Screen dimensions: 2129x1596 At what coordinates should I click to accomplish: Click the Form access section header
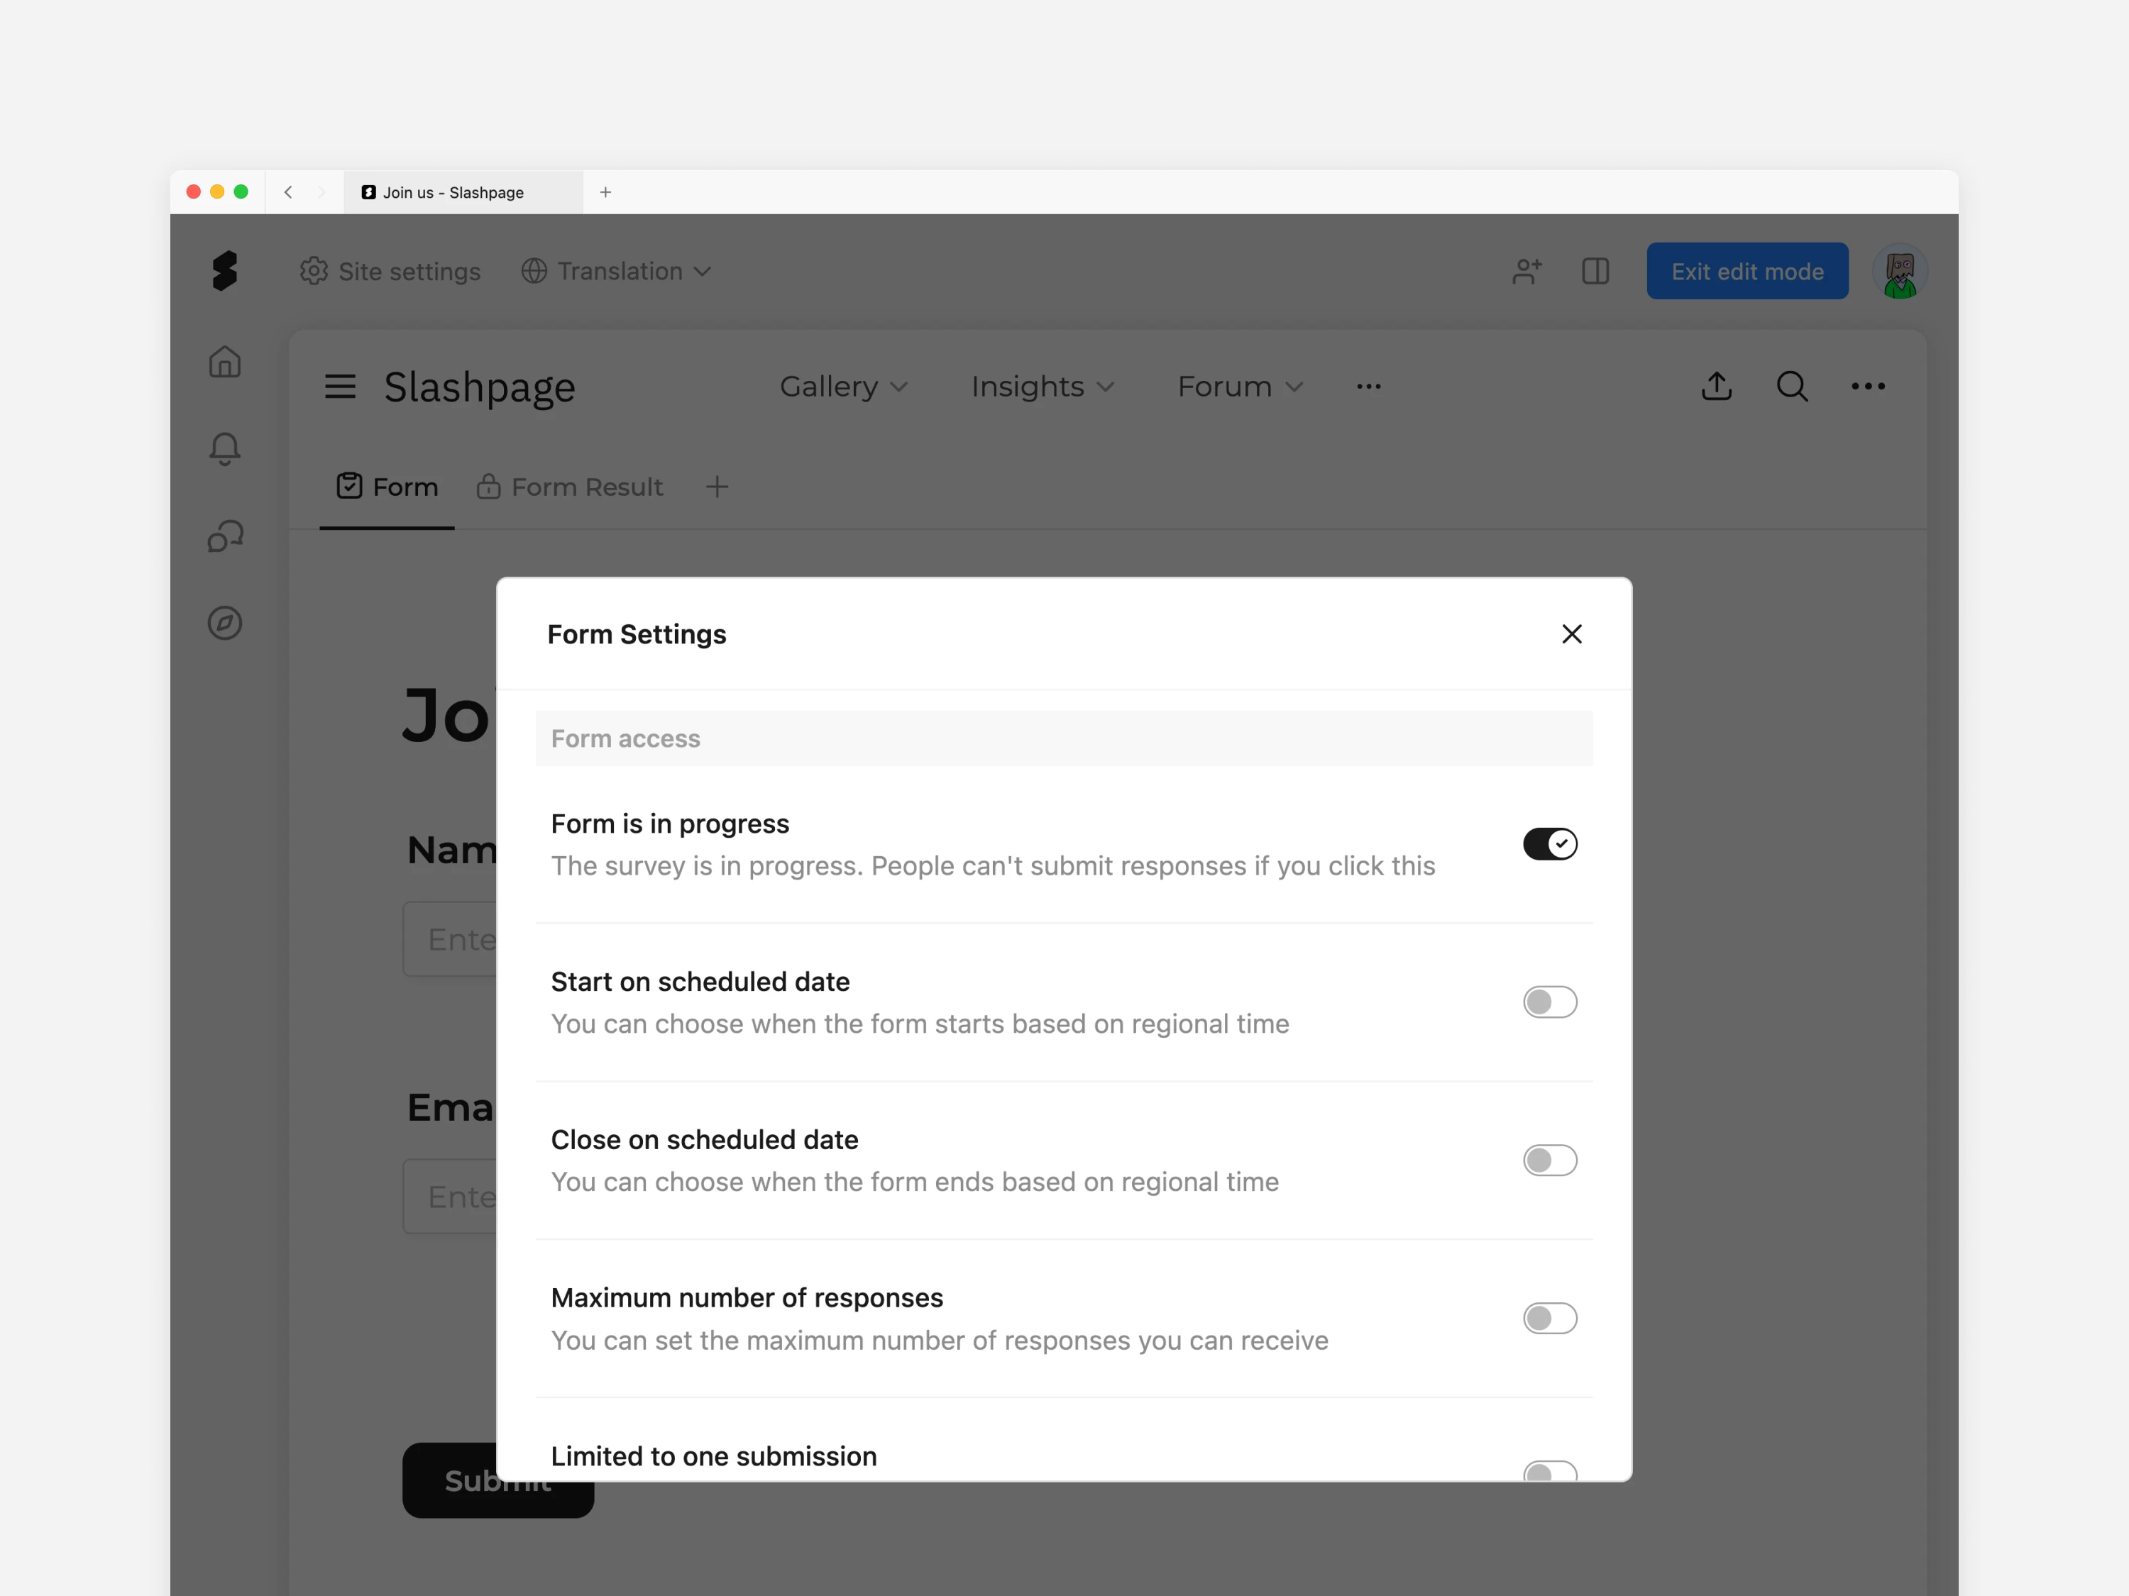1064,739
